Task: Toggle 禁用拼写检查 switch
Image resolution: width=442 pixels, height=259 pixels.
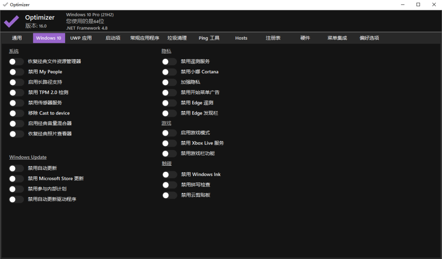Action: [x=169, y=185]
